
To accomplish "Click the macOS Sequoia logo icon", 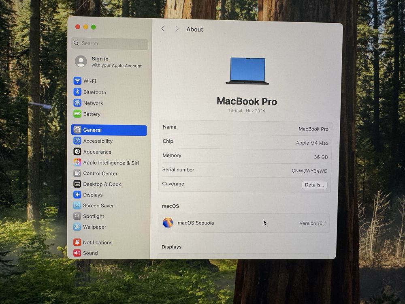I will (168, 223).
